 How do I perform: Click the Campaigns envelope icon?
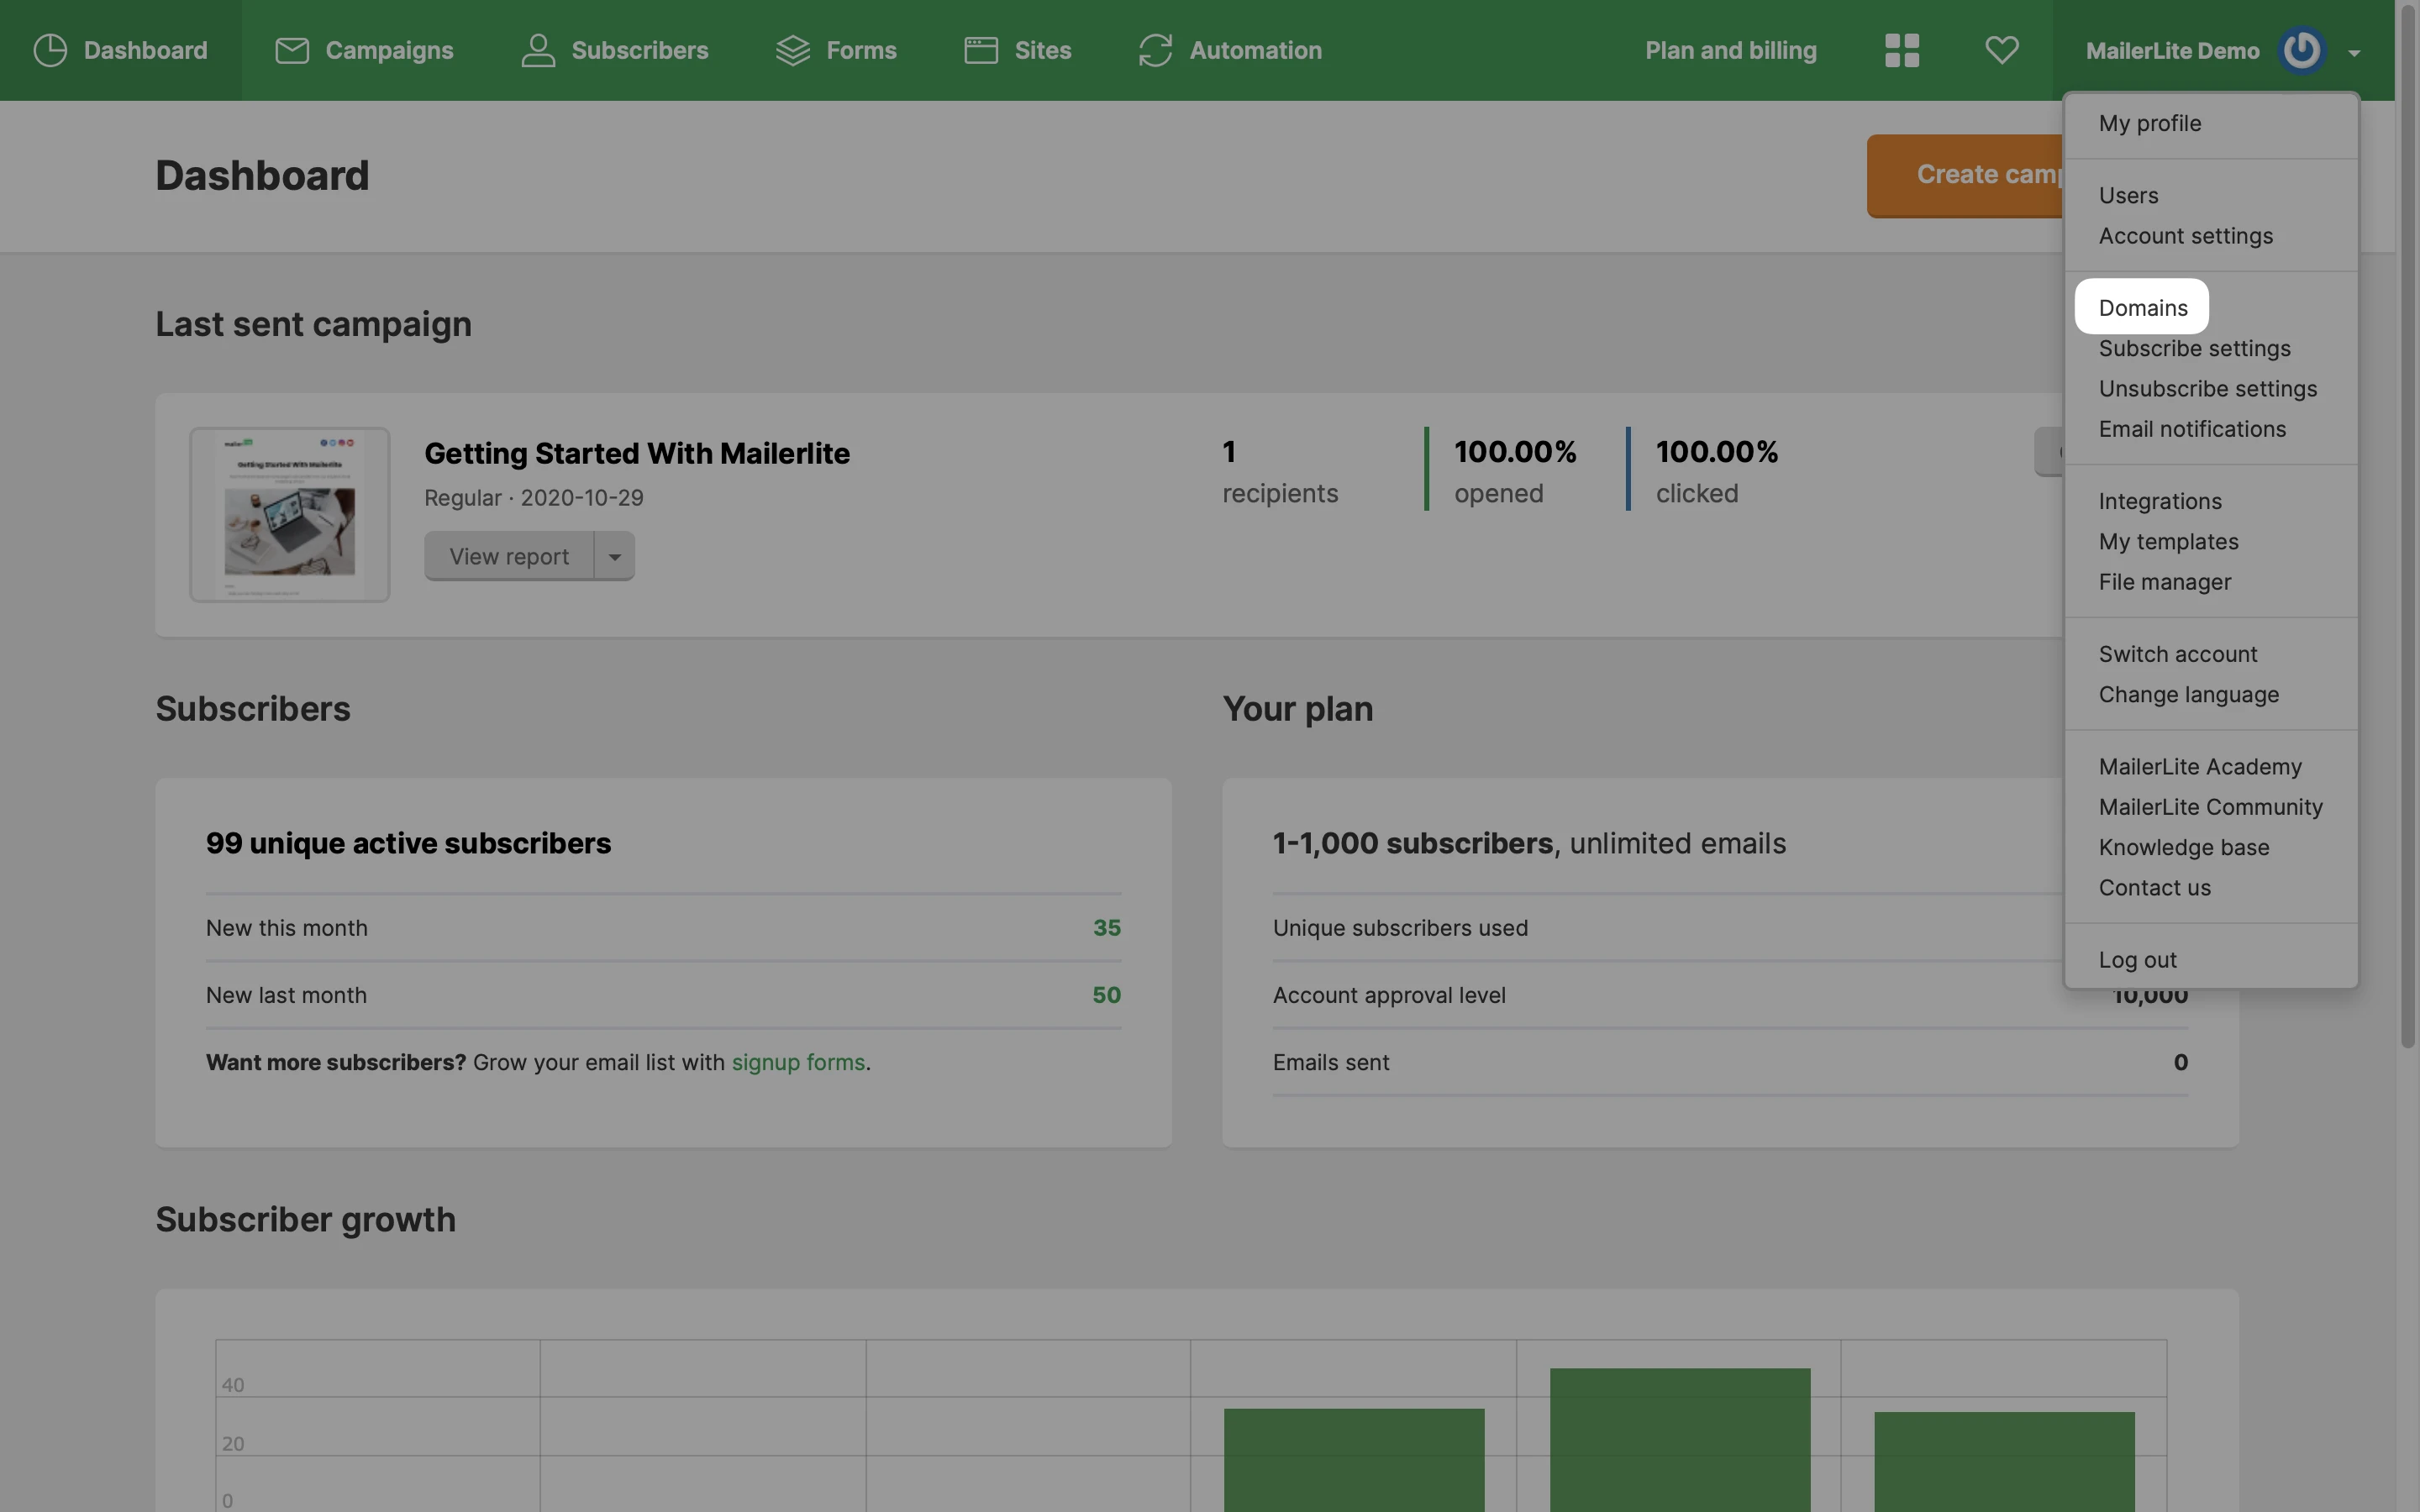[291, 50]
